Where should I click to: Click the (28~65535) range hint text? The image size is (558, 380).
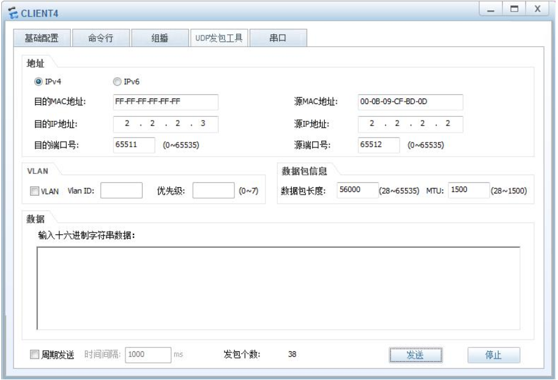point(399,191)
